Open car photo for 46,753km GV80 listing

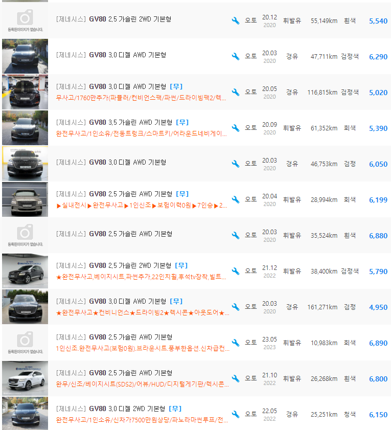[25, 164]
